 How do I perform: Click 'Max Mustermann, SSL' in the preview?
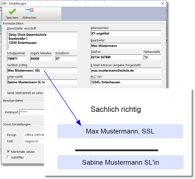[x=120, y=131]
